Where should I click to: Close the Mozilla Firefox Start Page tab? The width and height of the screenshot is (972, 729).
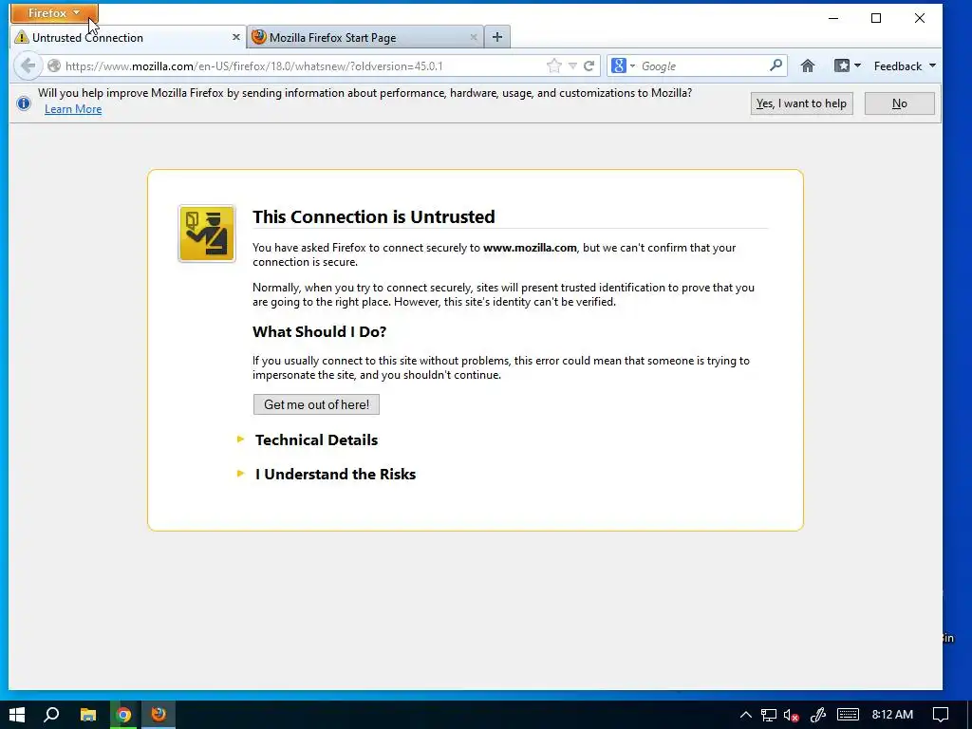pyautogui.click(x=474, y=37)
